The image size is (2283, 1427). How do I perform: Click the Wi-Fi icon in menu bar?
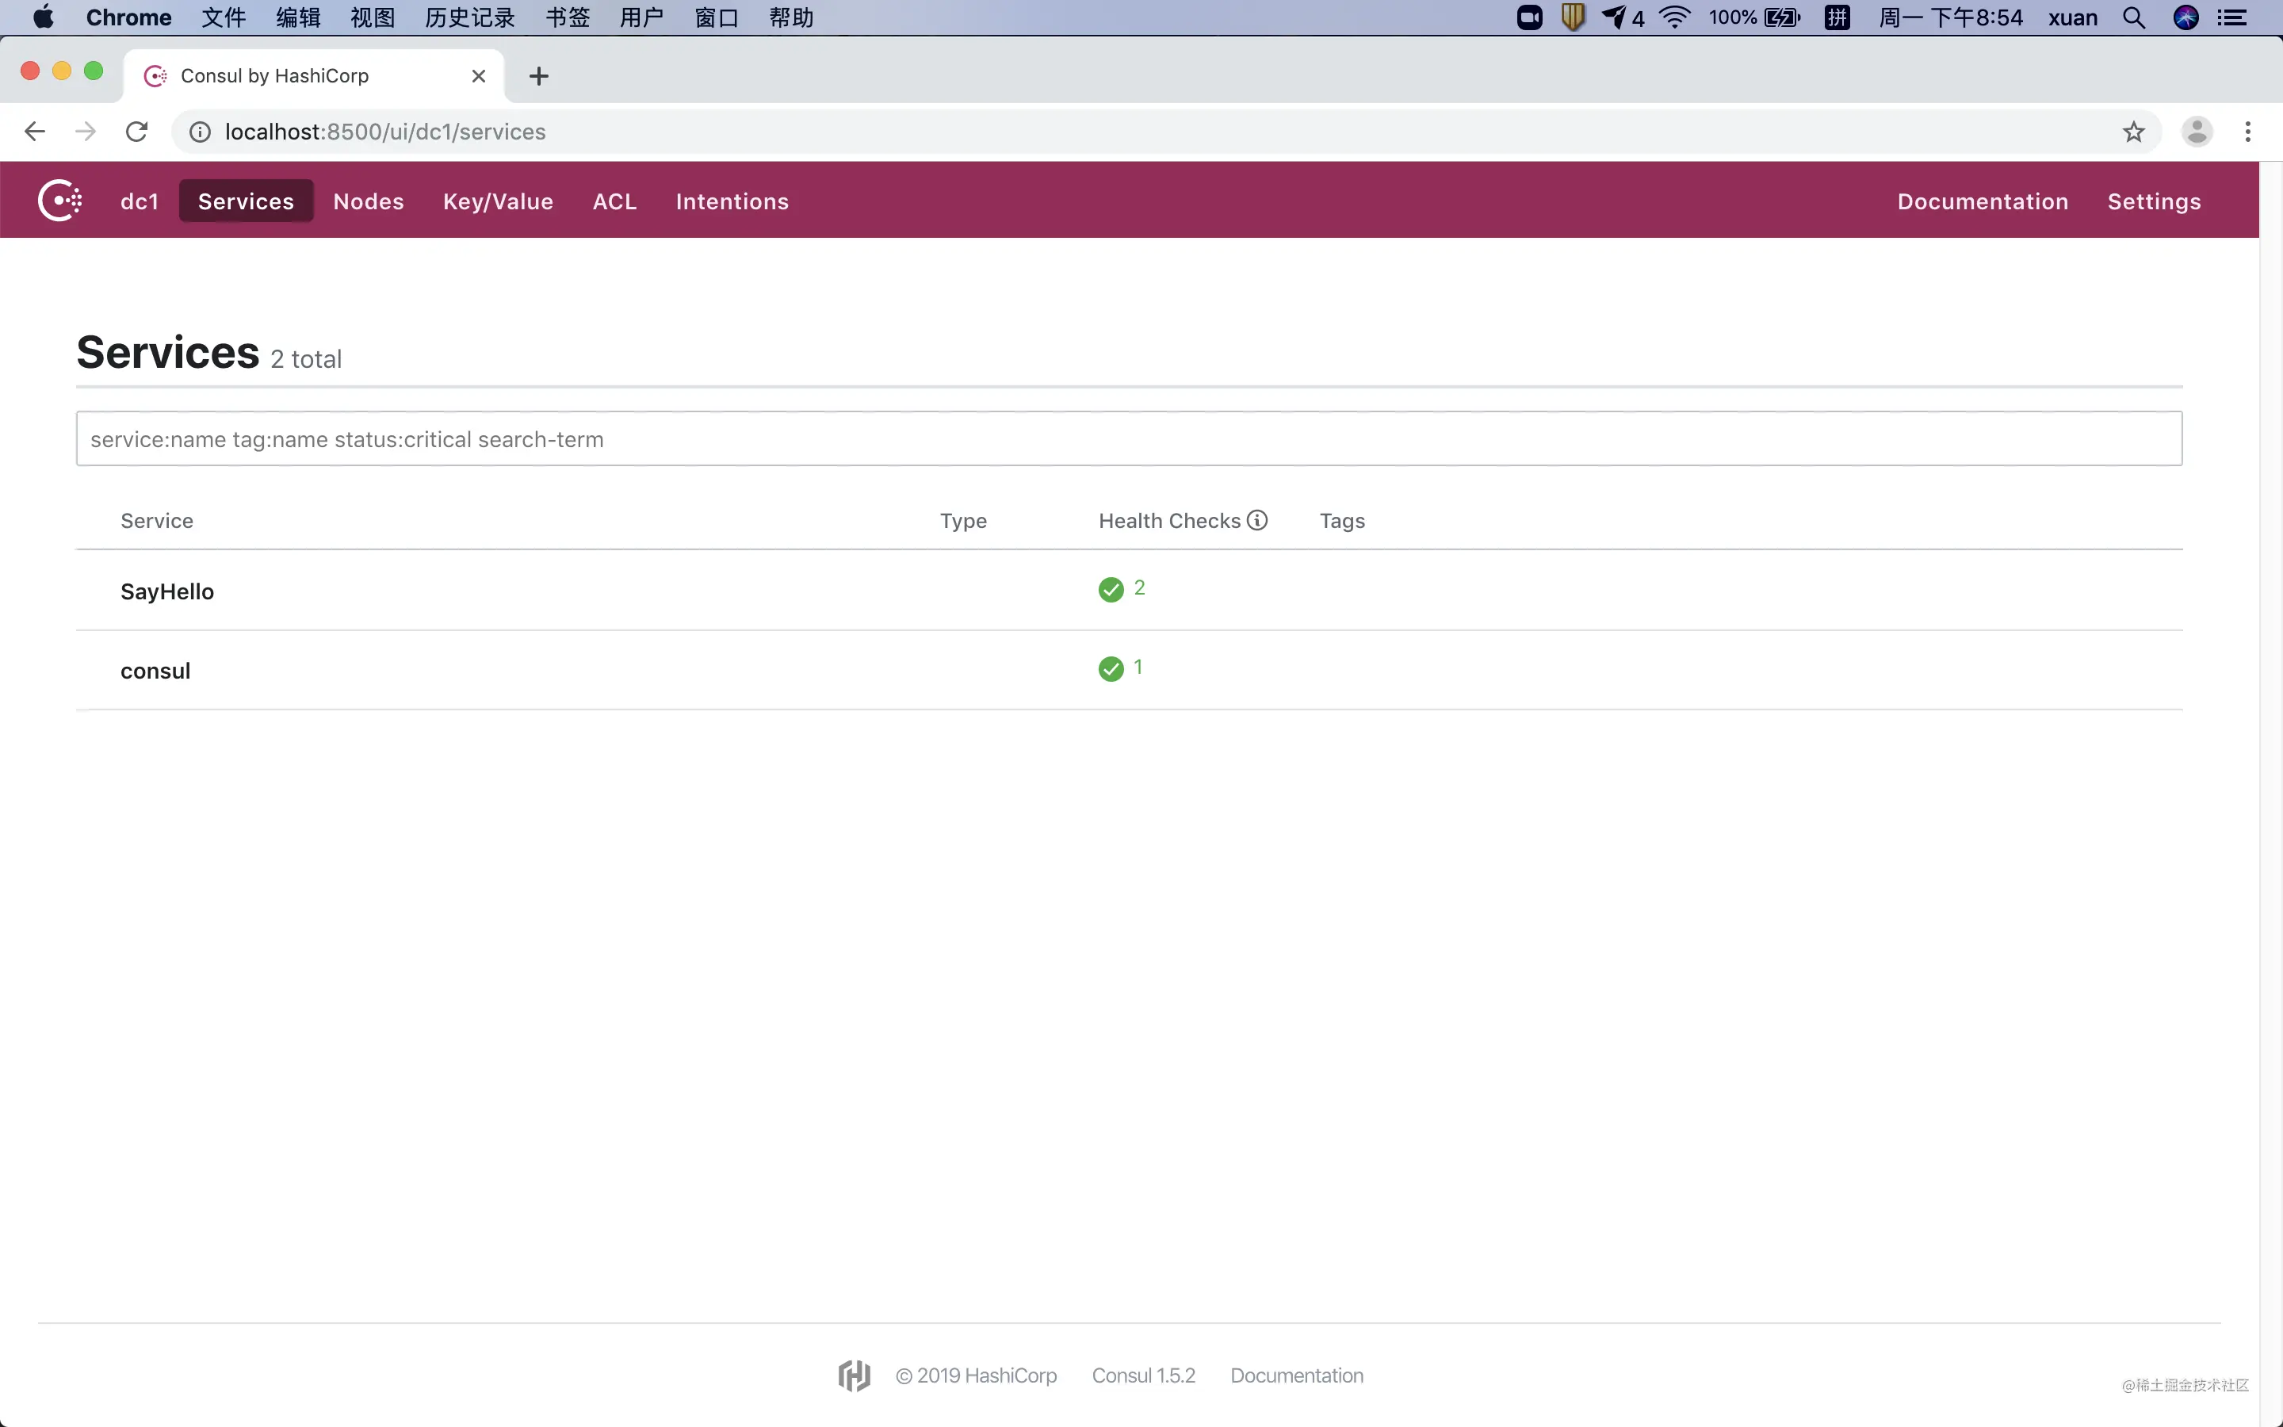(1674, 17)
